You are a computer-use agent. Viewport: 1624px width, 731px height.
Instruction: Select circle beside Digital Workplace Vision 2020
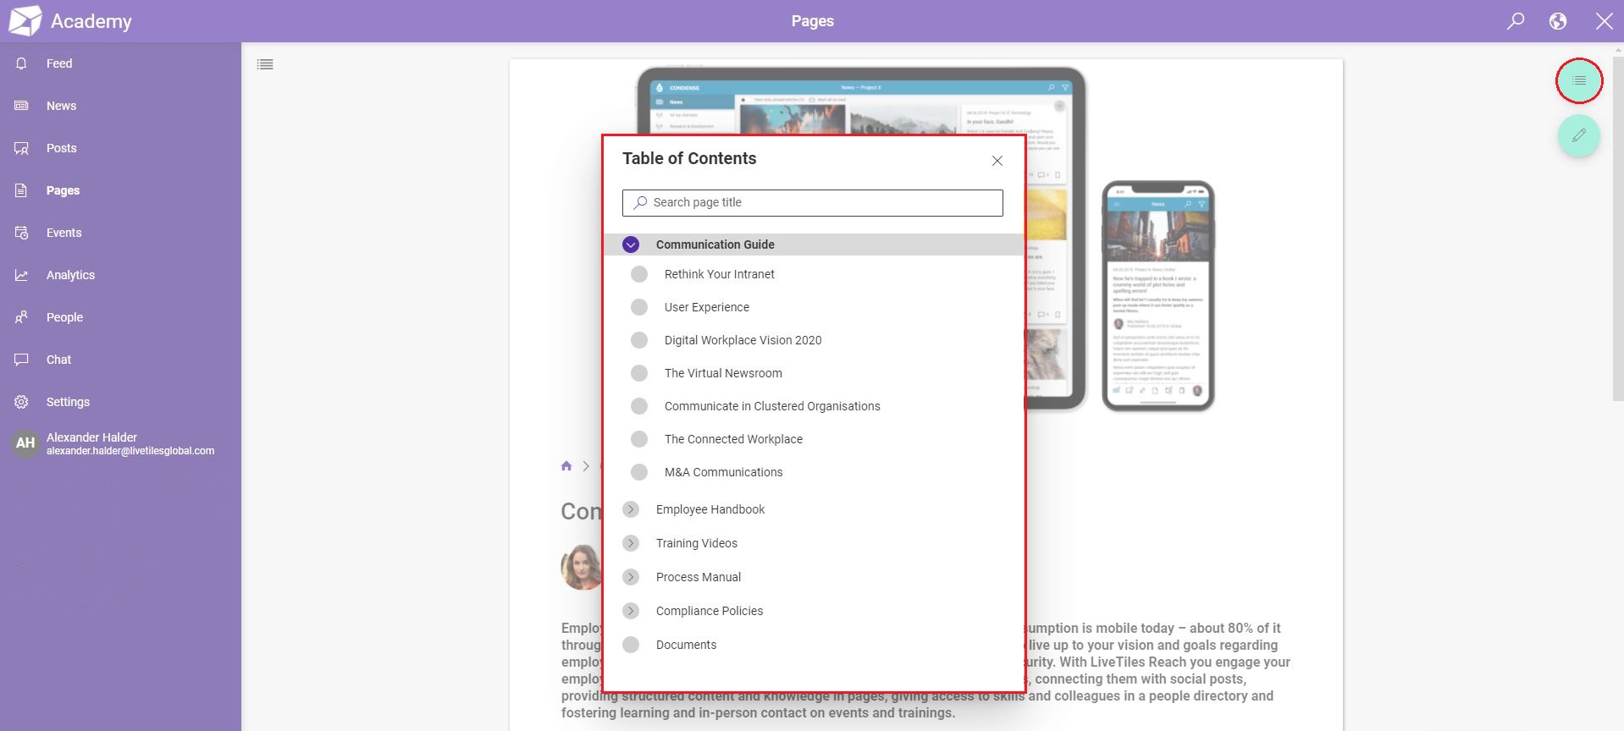tap(639, 340)
